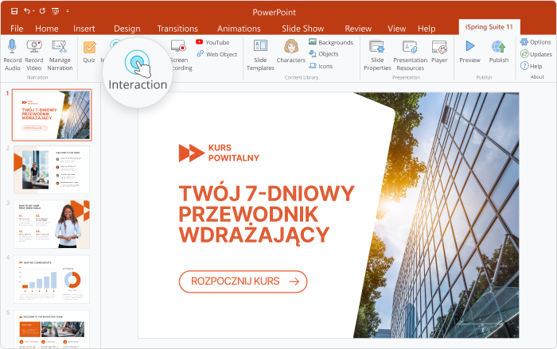Select slide 5 thumbnail
557x349 pixels.
point(52,329)
